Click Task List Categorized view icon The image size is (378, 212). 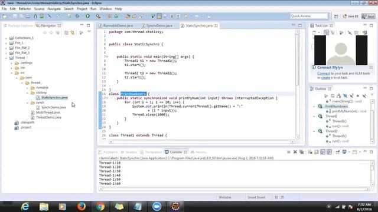(326, 33)
